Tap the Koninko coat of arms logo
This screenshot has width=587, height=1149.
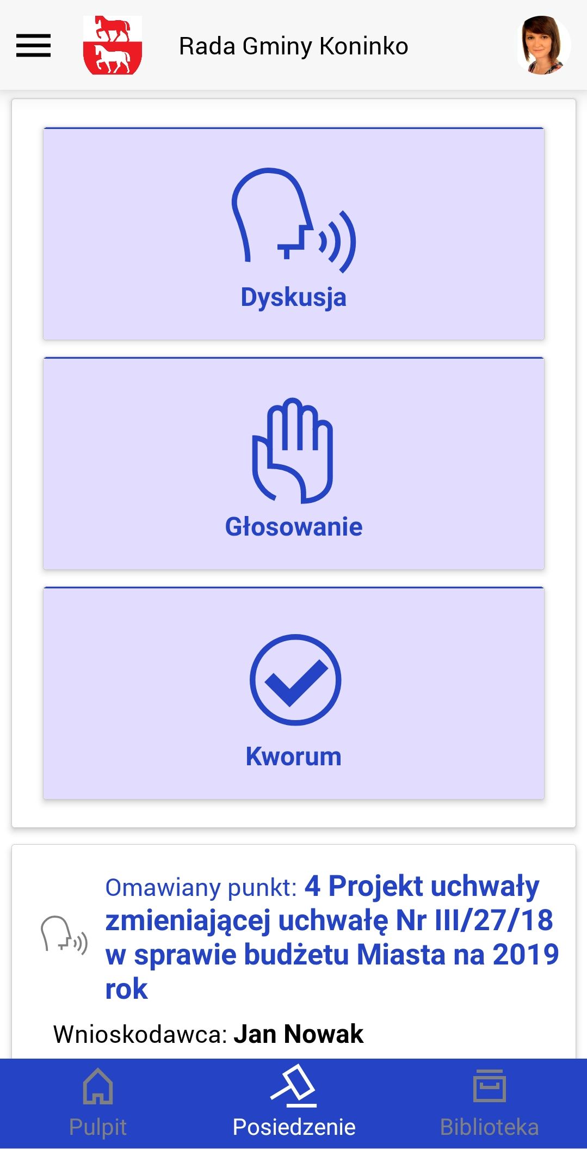[113, 45]
